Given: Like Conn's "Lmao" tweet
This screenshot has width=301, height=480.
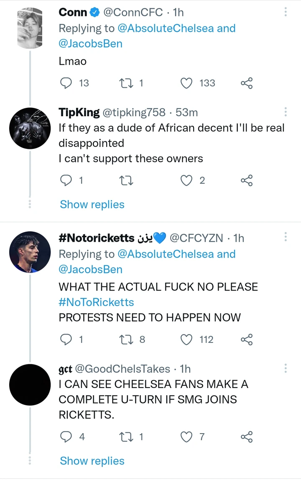Looking at the screenshot, I should (x=186, y=83).
